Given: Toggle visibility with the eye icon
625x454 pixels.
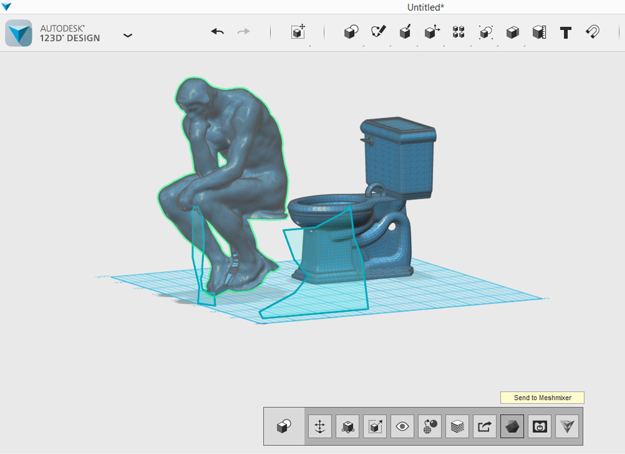Looking at the screenshot, I should coord(402,426).
